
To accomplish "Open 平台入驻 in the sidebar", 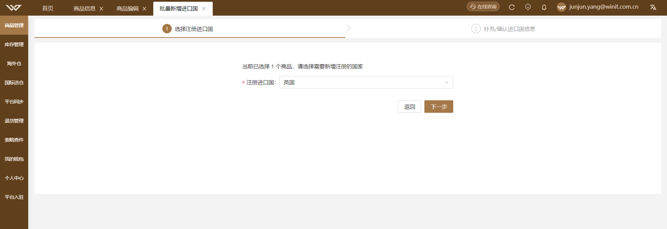I will tap(14, 197).
